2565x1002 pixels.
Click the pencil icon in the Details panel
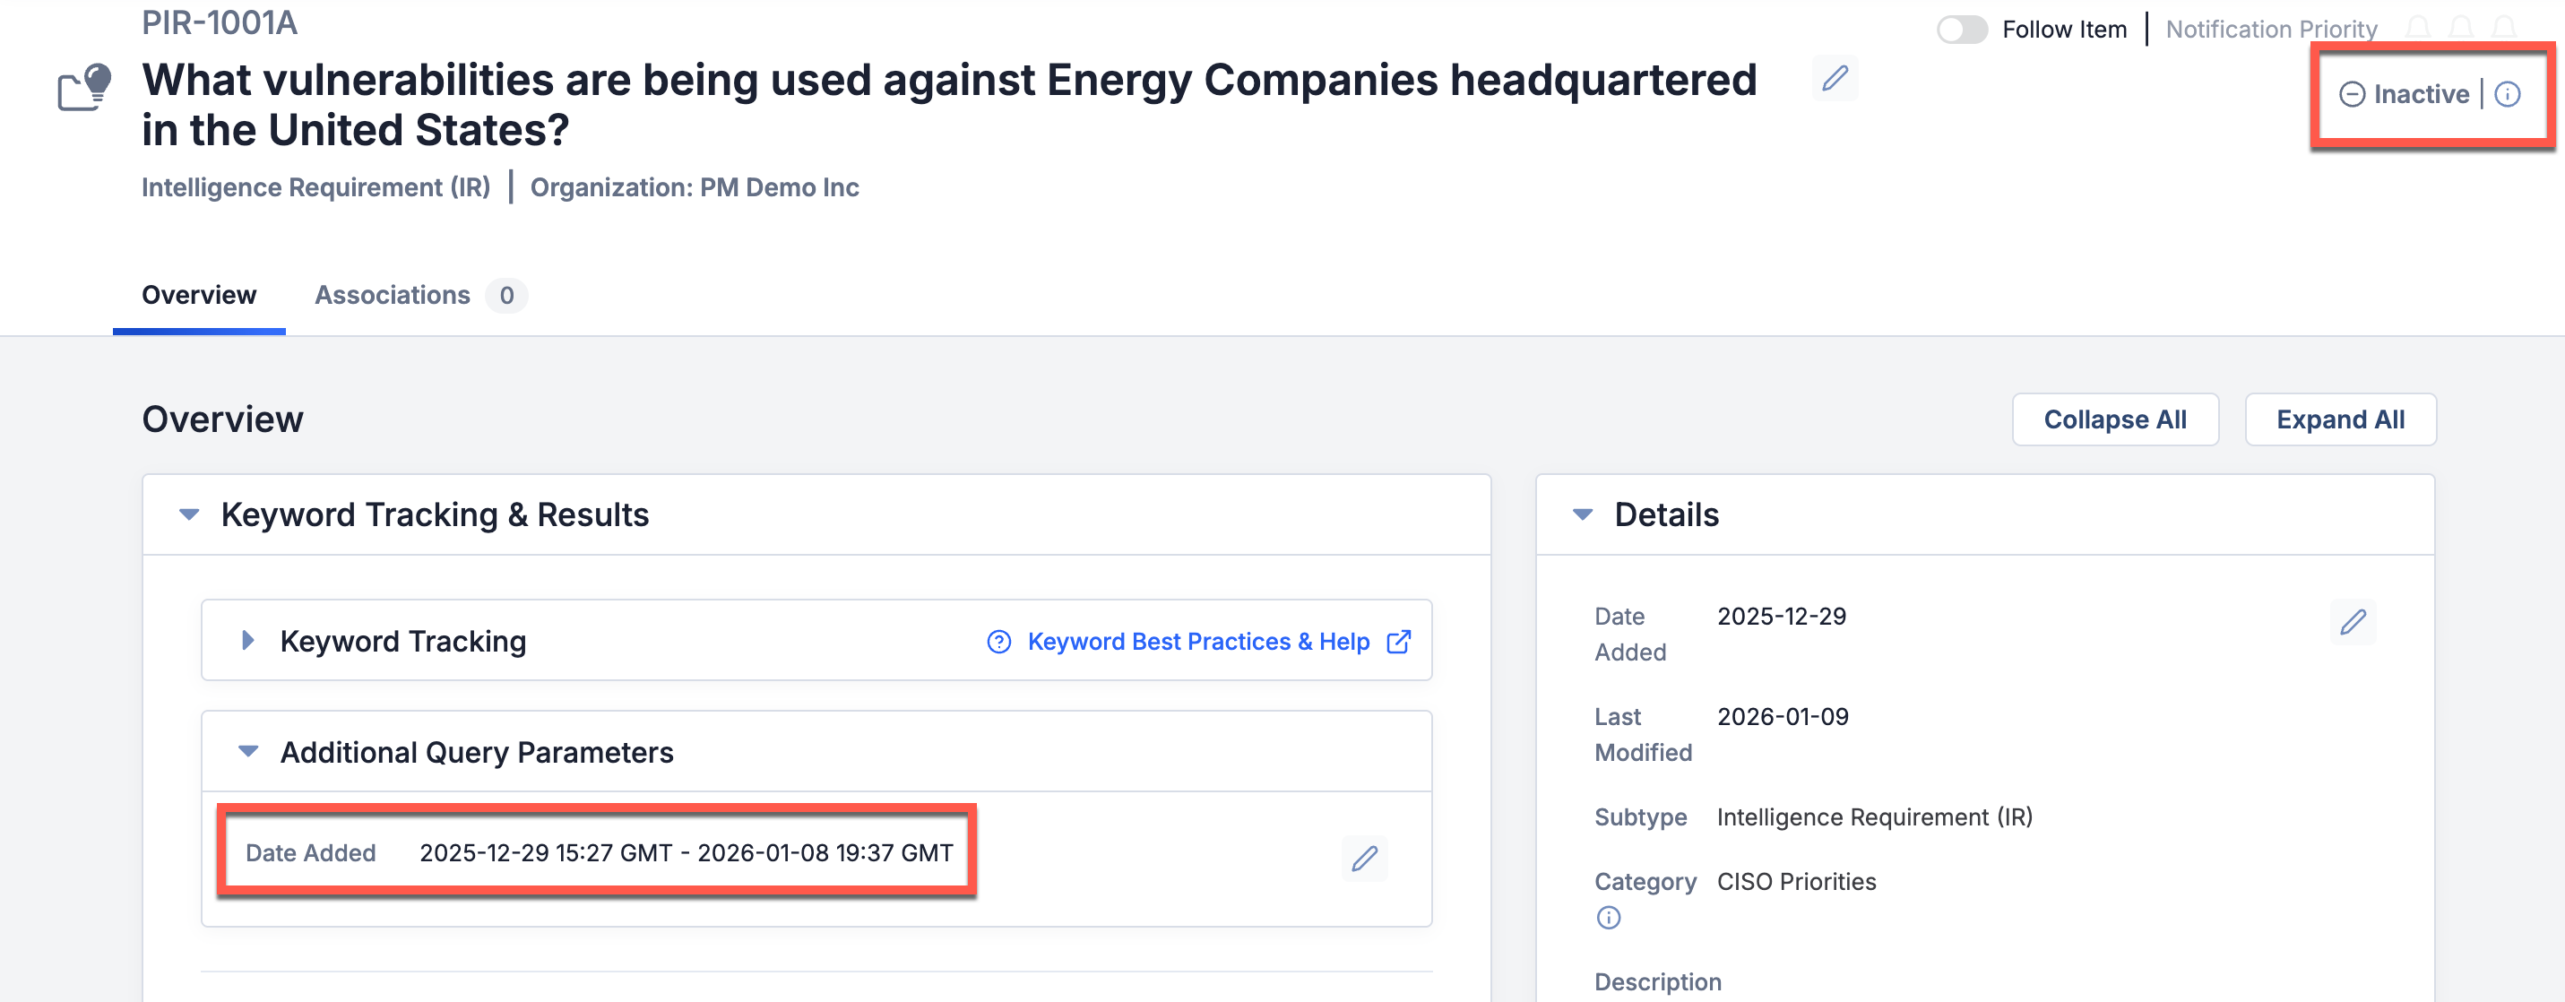(x=2355, y=623)
